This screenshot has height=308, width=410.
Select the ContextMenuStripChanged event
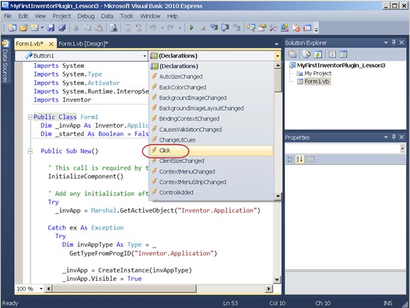211,182
